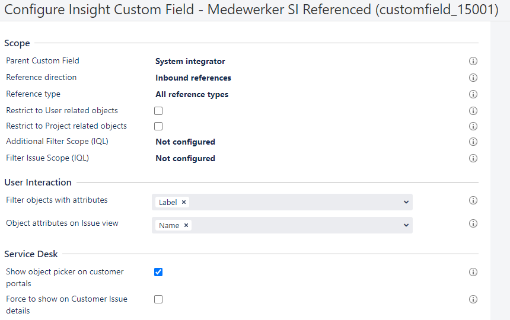The height and width of the screenshot is (320, 510).
Task: Click Not configured for Additional Filter Scope
Action: click(x=185, y=142)
